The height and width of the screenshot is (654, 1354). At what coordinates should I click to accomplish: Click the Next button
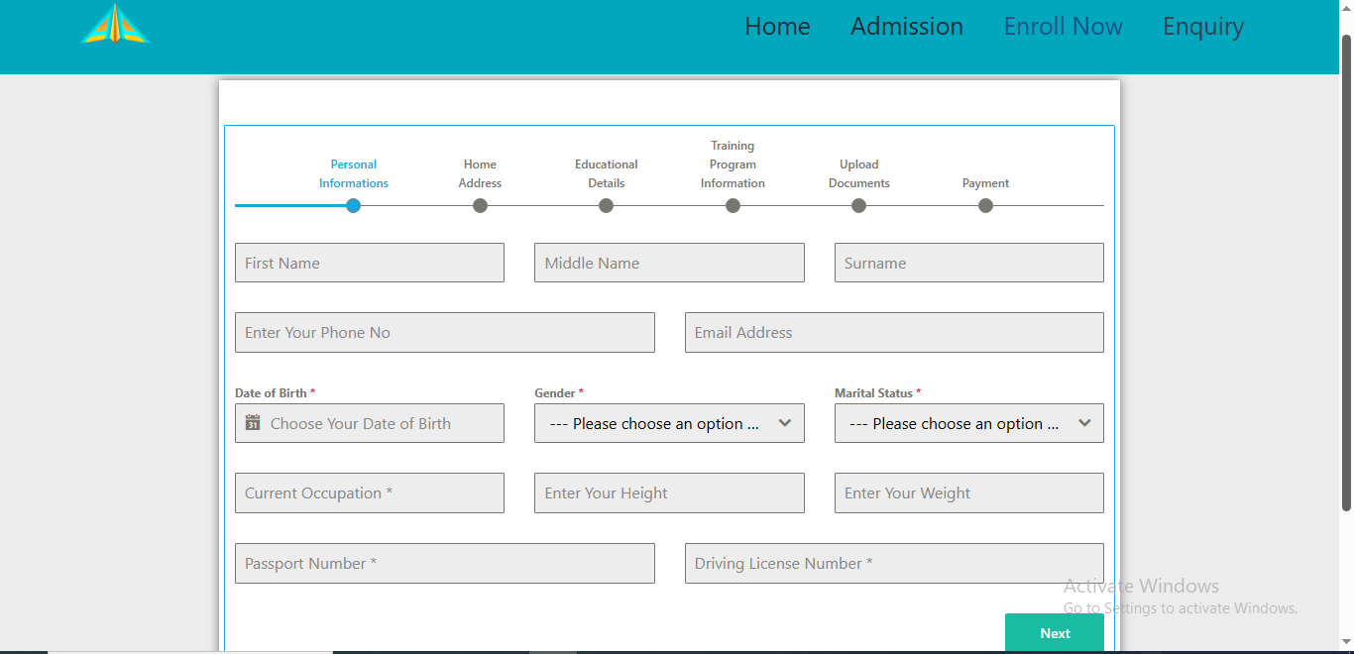click(x=1055, y=633)
